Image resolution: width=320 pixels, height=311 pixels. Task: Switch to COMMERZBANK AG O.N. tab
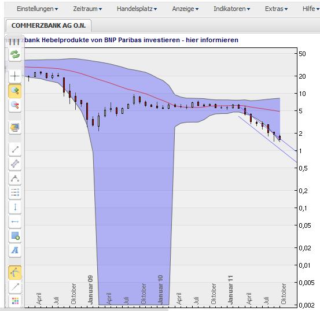[x=49, y=25]
